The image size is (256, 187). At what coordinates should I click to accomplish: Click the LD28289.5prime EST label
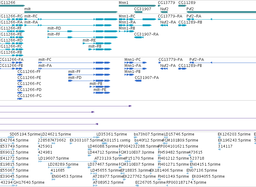click(x=63, y=164)
